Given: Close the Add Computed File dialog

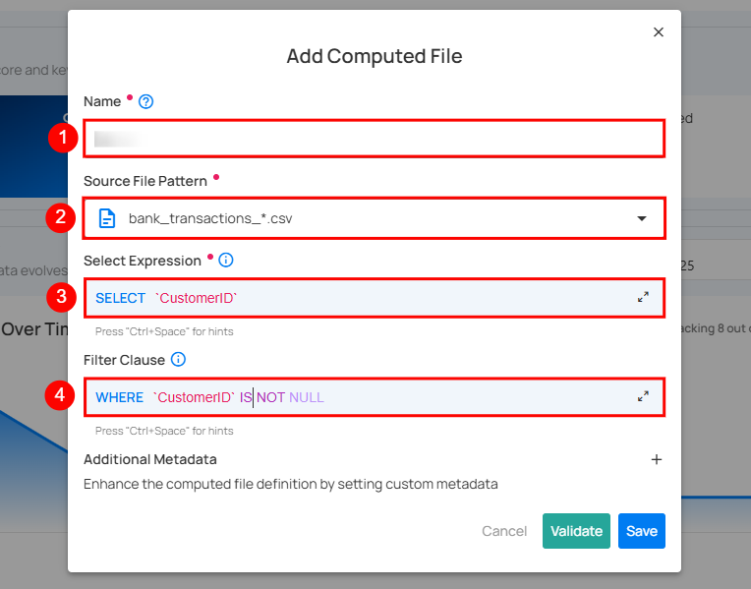Looking at the screenshot, I should 659,32.
